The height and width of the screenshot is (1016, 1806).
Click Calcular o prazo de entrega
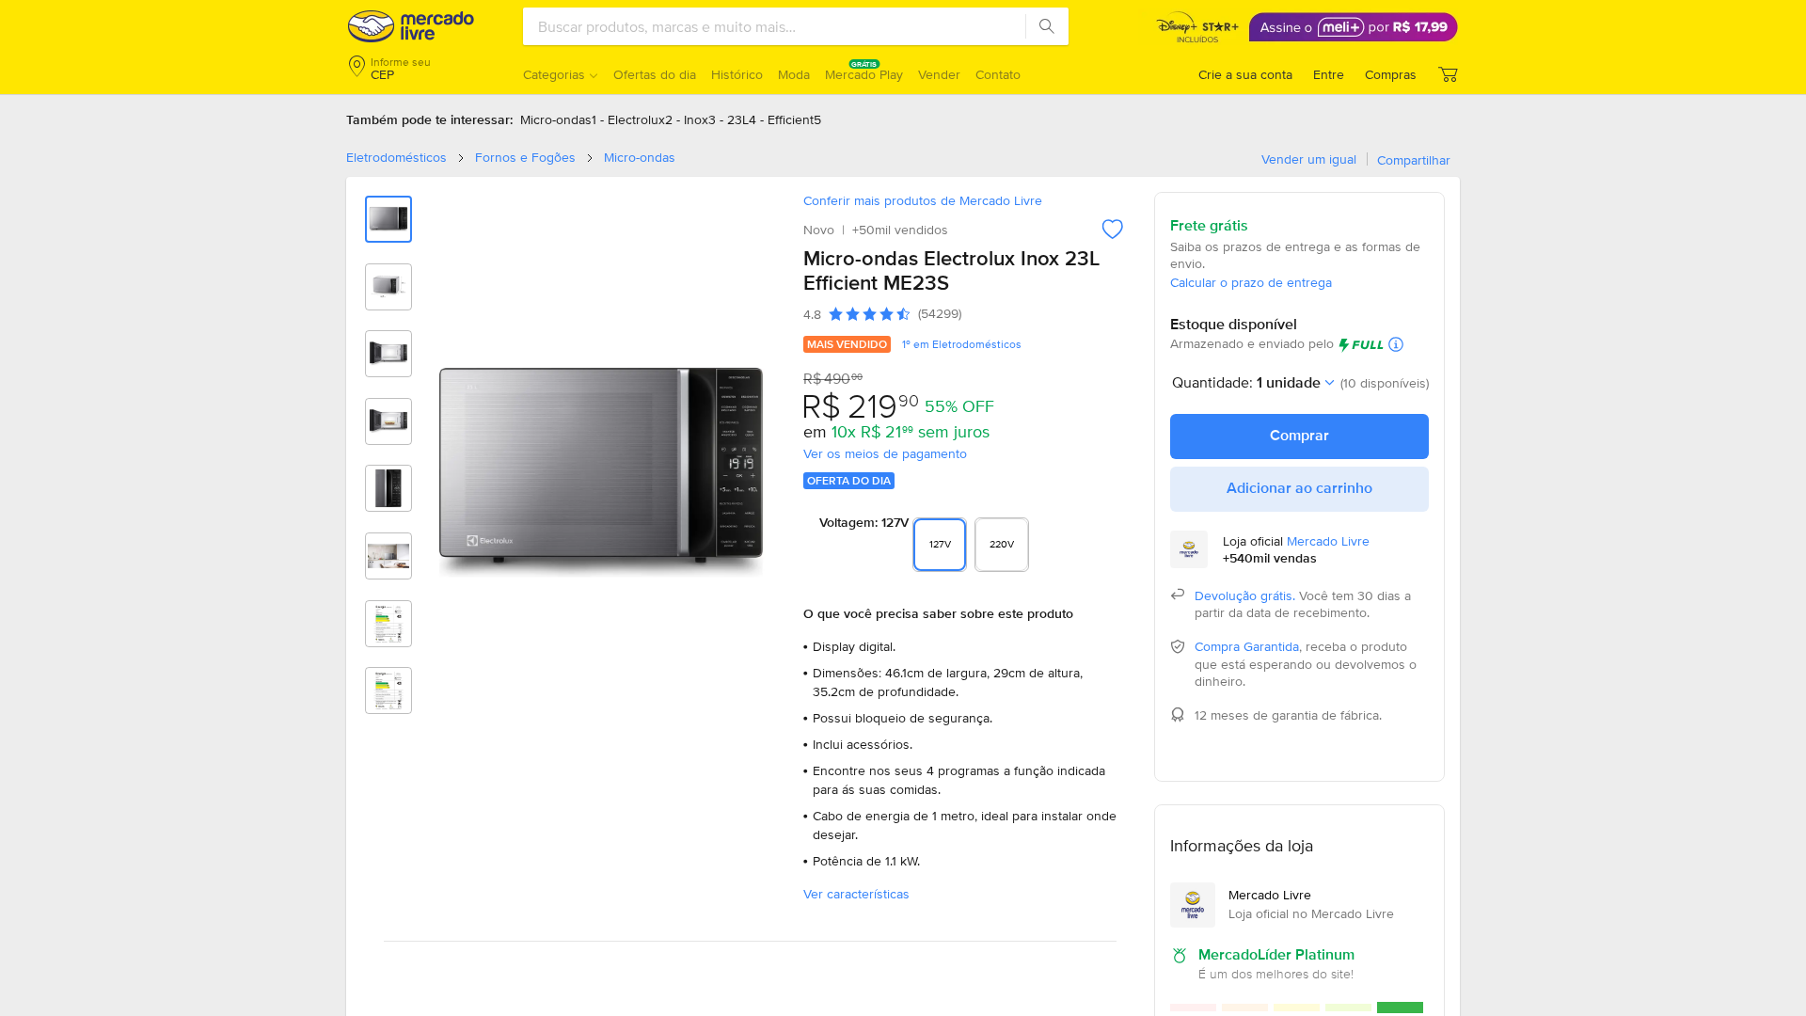[1250, 283]
